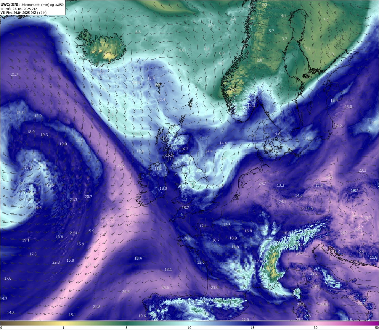Image resolution: width=379 pixels, height=330 pixels.
Task: Click the 30 tick label on color scale
Action: pos(316,328)
